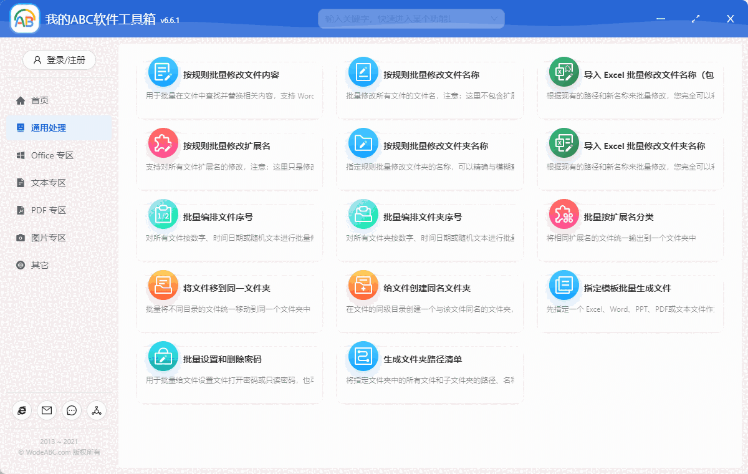This screenshot has height=474, width=748.
Task: Open the 按规则批量修改文件内容 tool icon
Action: pyautogui.click(x=163, y=73)
